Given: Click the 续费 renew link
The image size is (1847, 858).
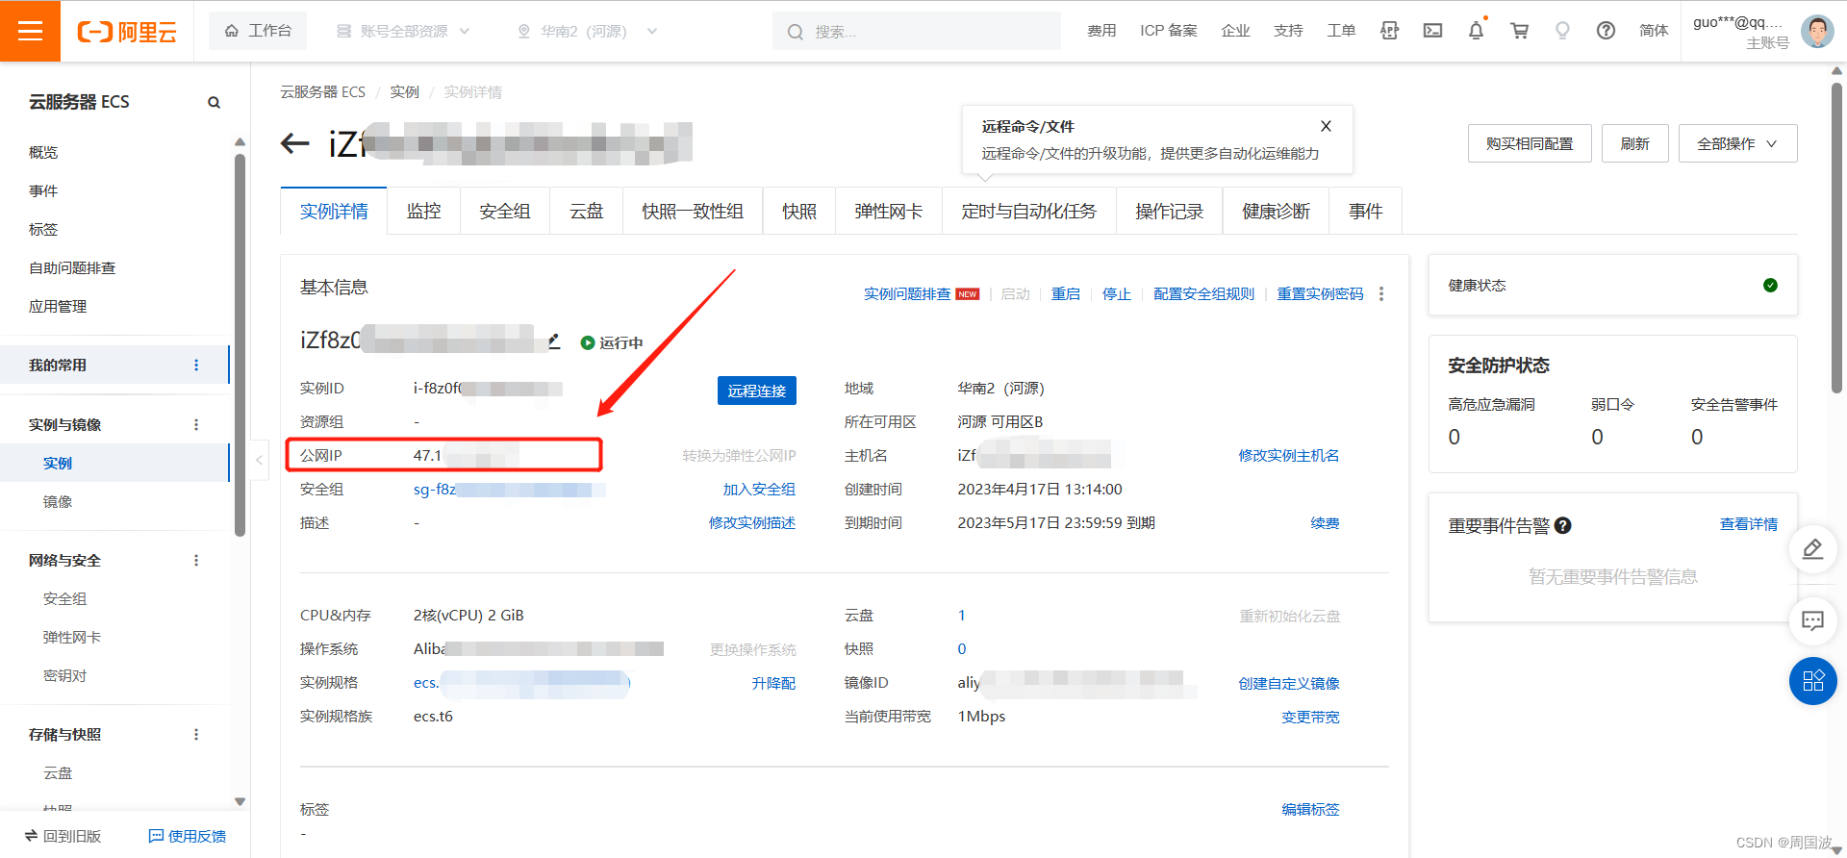Looking at the screenshot, I should 1325,522.
